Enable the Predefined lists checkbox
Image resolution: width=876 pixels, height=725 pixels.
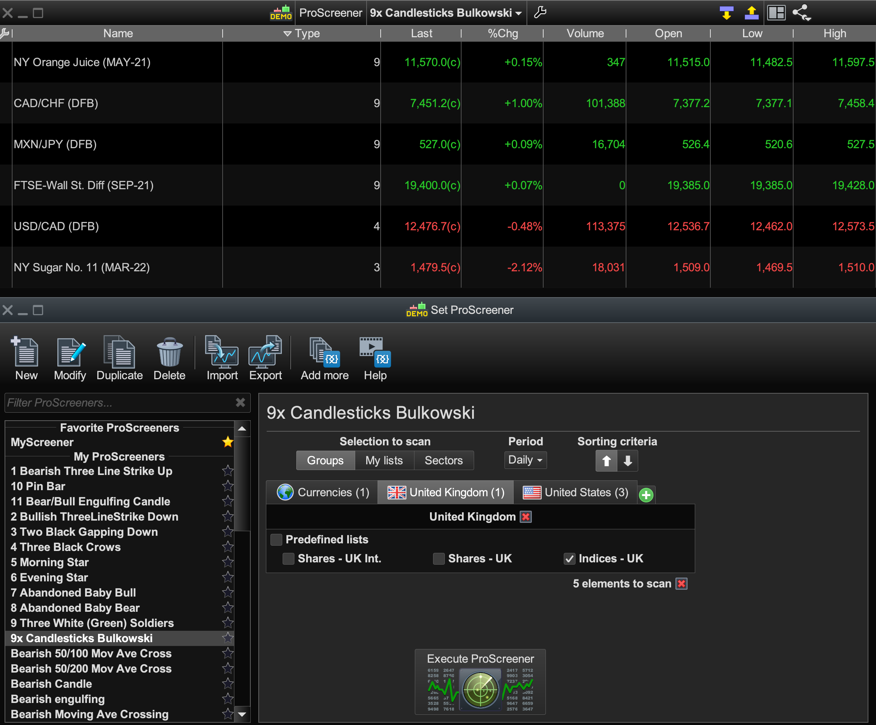276,540
